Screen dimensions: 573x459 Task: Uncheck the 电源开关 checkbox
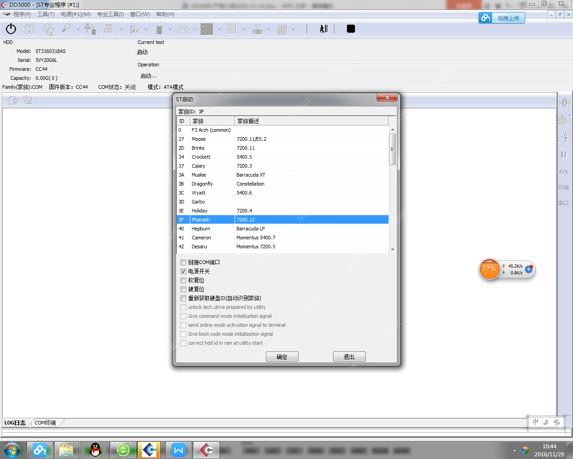coord(183,271)
